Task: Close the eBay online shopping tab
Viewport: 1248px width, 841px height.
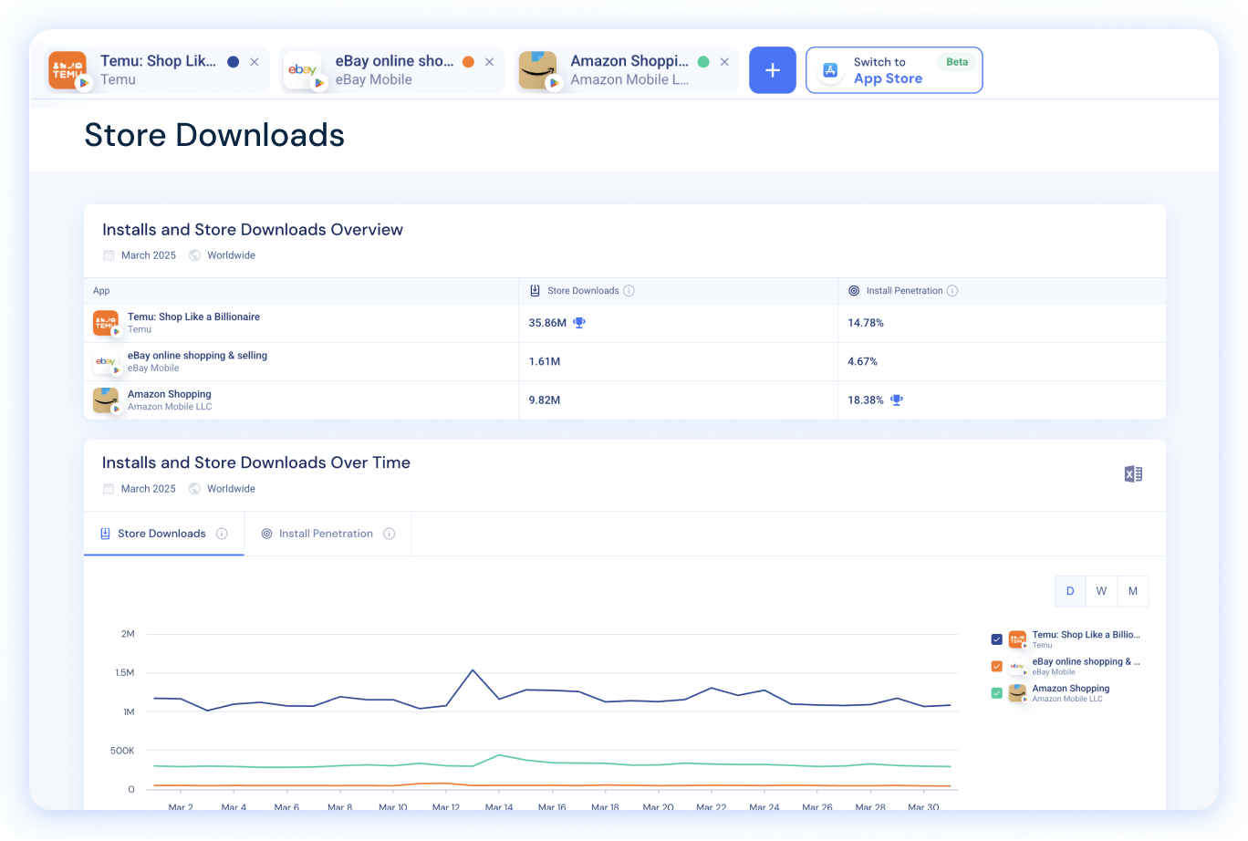Action: 489,60
